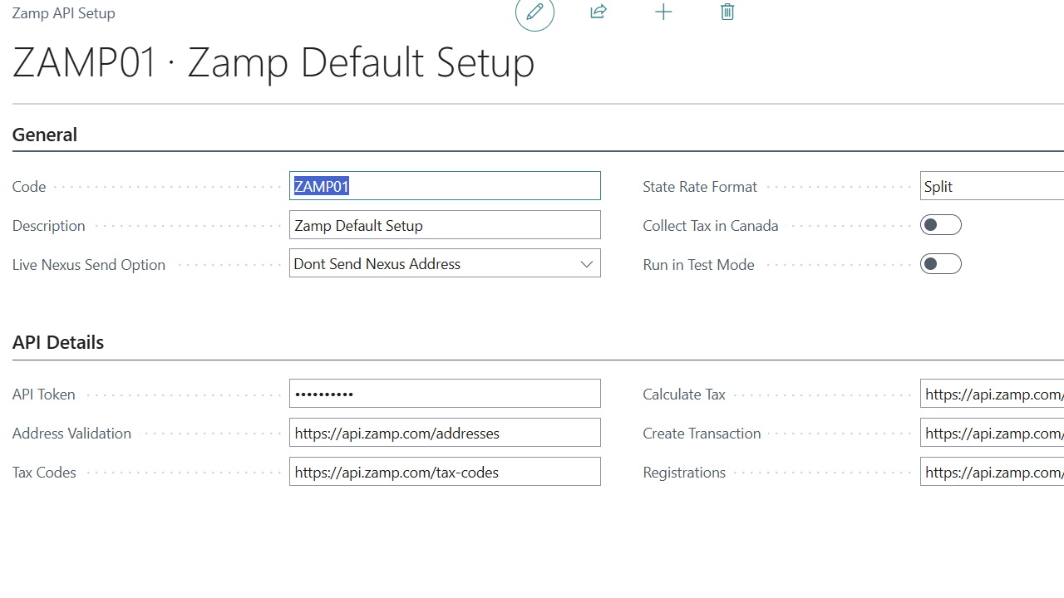Click the Calculate Tax URL field

point(993,394)
